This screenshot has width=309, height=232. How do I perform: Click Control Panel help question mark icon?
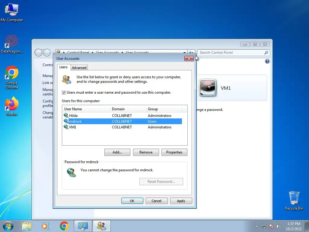(267, 61)
